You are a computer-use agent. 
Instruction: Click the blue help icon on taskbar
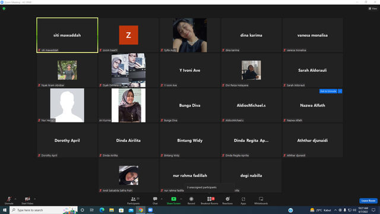(x=290, y=210)
